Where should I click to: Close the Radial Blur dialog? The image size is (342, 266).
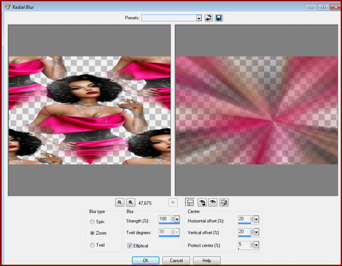point(336,7)
